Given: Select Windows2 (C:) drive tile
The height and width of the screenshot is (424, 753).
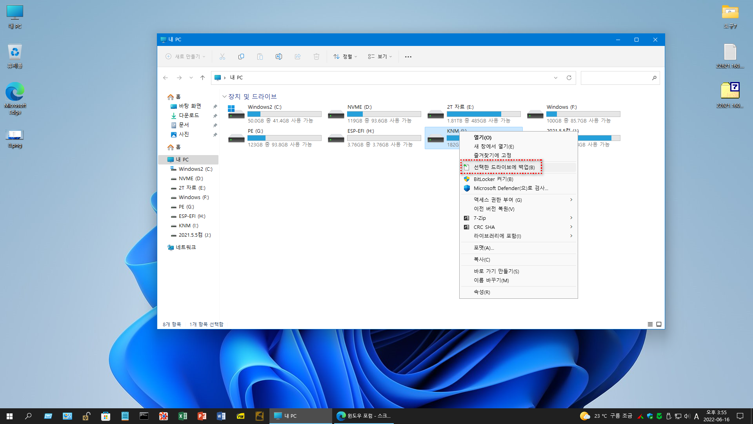Looking at the screenshot, I should [x=275, y=114].
